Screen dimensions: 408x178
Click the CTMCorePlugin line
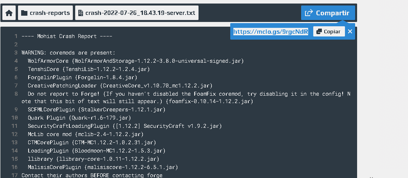pyautogui.click(x=92, y=143)
